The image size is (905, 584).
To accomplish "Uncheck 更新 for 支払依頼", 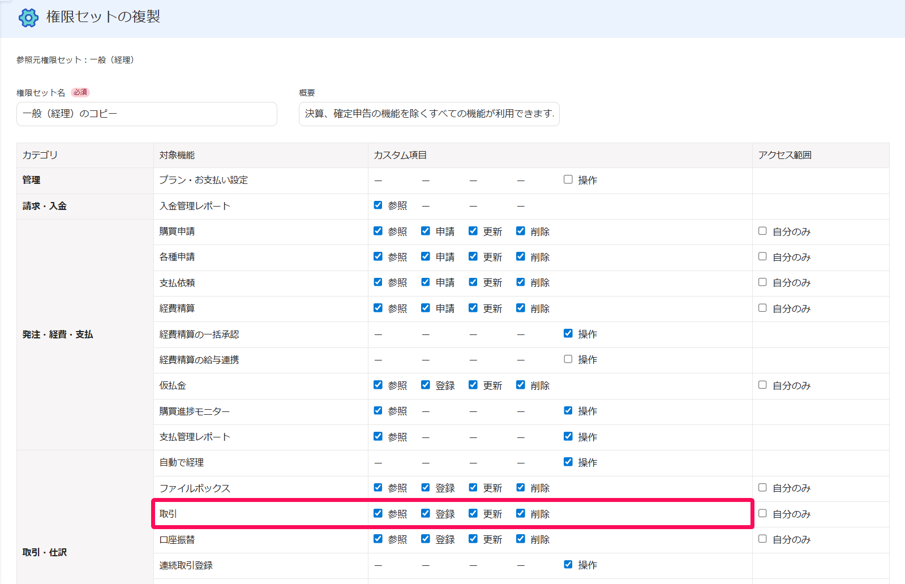I will coord(473,282).
